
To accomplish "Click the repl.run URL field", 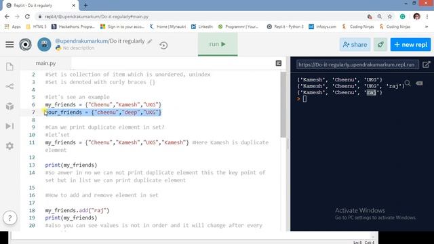I will (x=357, y=65).
